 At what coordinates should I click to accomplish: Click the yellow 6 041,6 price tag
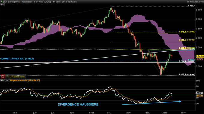click(199, 56)
